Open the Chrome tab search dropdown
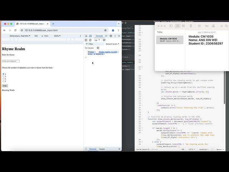Viewport: 229px width, 172px height. click(x=118, y=24)
